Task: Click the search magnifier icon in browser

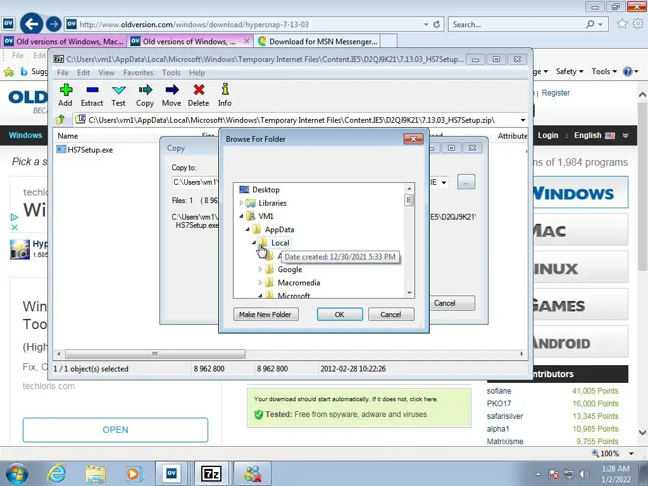Action: (x=590, y=25)
